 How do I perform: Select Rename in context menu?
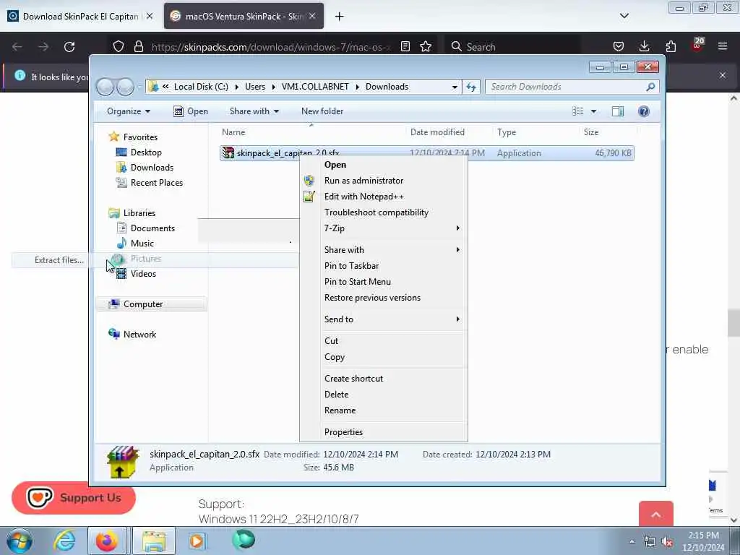[384, 410]
